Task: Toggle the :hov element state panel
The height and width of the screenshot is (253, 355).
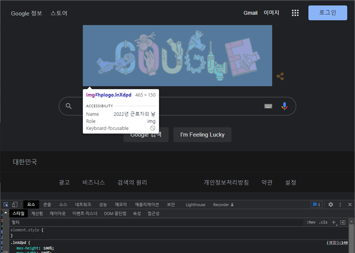Action: 311,222
